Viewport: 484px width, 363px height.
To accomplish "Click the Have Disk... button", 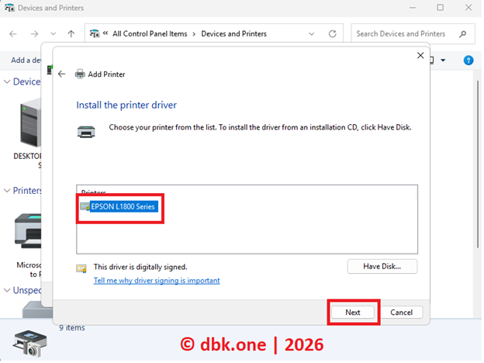I will point(382,266).
